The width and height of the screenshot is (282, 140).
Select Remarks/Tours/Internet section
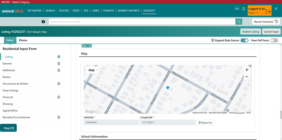pyautogui.click(x=35, y=117)
